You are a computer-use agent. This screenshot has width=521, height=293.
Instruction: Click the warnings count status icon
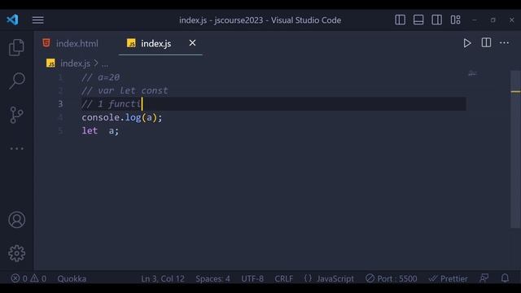click(38, 278)
